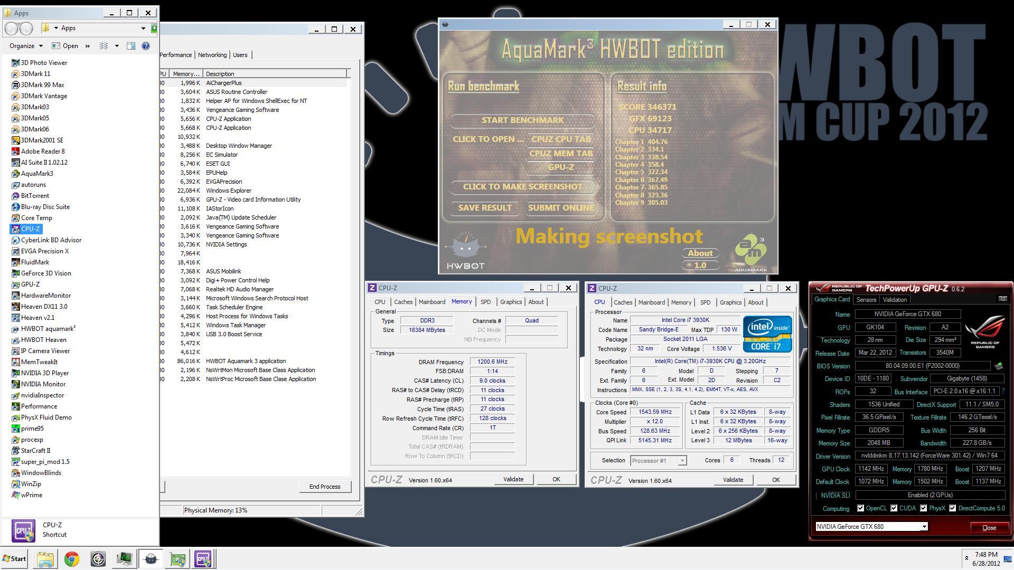Open the About button in AquaMark
This screenshot has width=1014, height=570.
coord(700,253)
